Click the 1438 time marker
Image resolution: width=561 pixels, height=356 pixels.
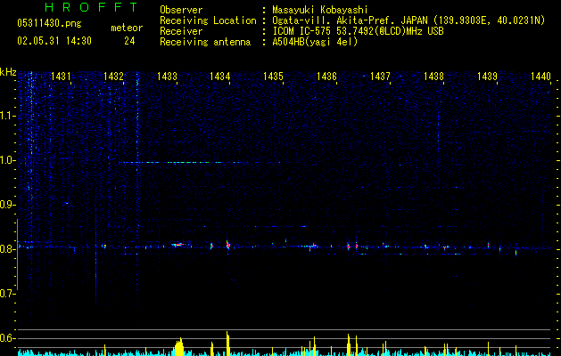coord(433,77)
